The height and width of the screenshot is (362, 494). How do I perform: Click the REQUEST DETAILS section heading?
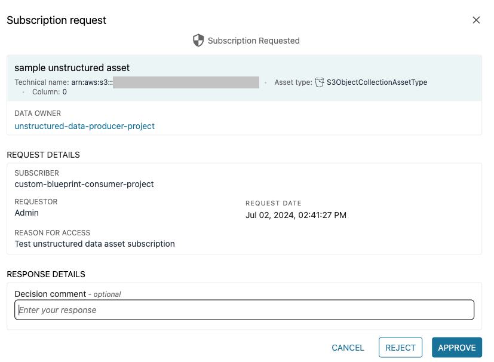point(43,155)
